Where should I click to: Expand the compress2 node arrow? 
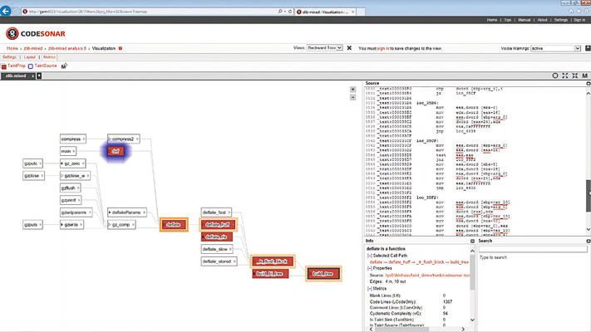click(137, 139)
